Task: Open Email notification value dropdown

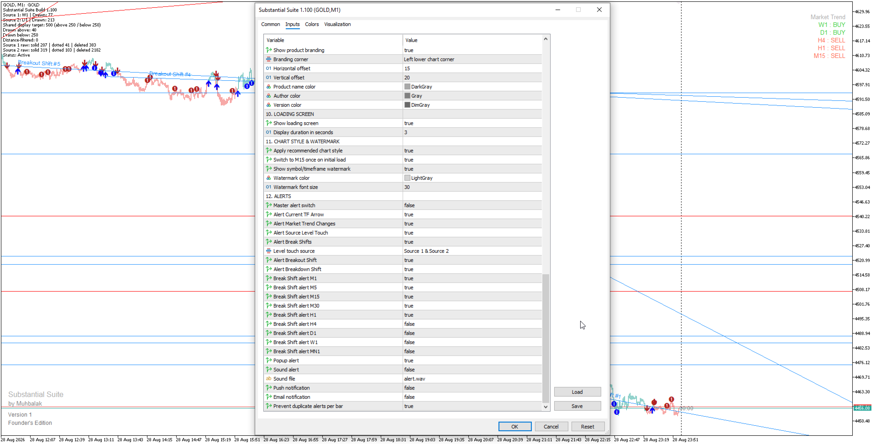Action: (x=472, y=397)
